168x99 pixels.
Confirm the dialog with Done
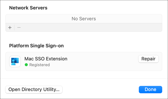click(x=151, y=89)
